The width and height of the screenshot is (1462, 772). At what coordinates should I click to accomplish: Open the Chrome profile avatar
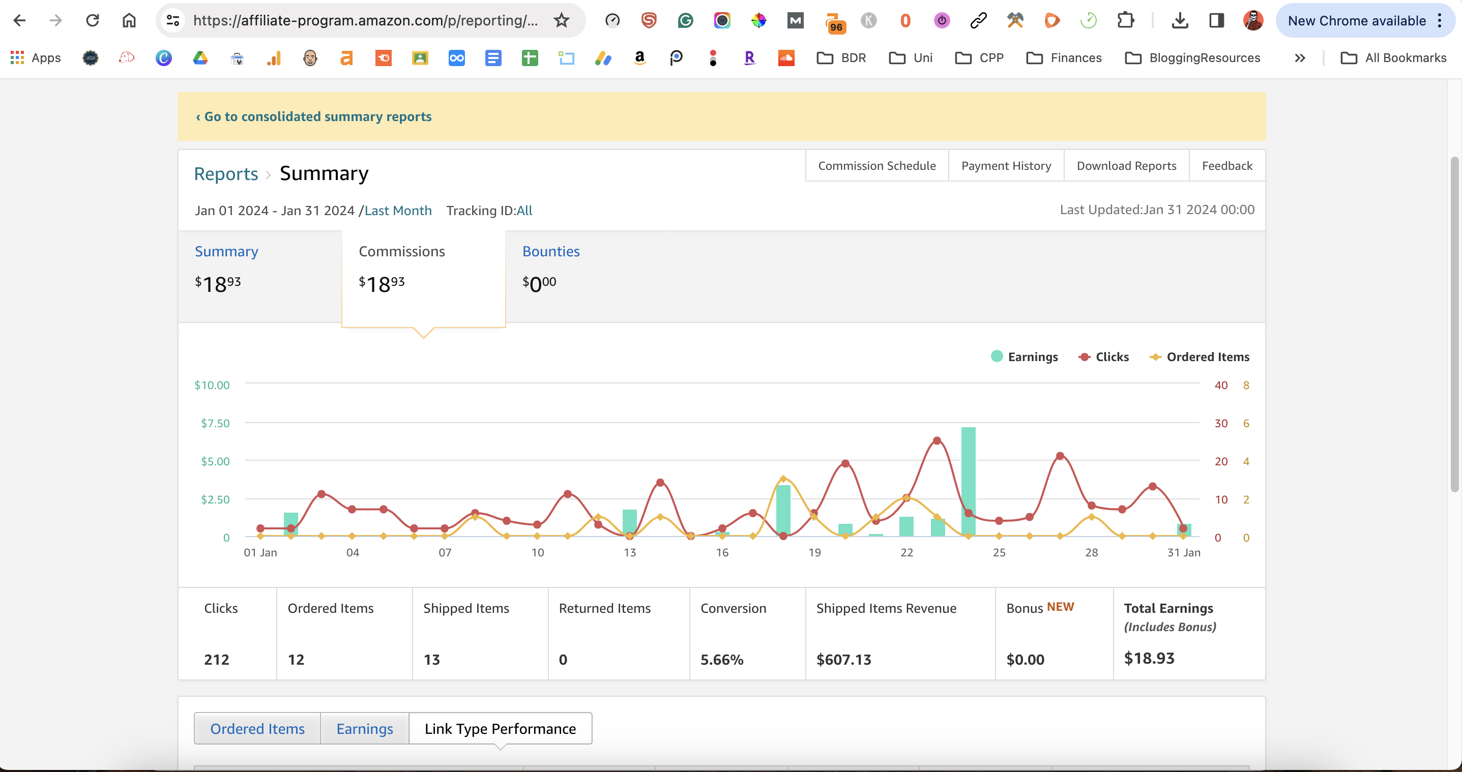coord(1253,21)
